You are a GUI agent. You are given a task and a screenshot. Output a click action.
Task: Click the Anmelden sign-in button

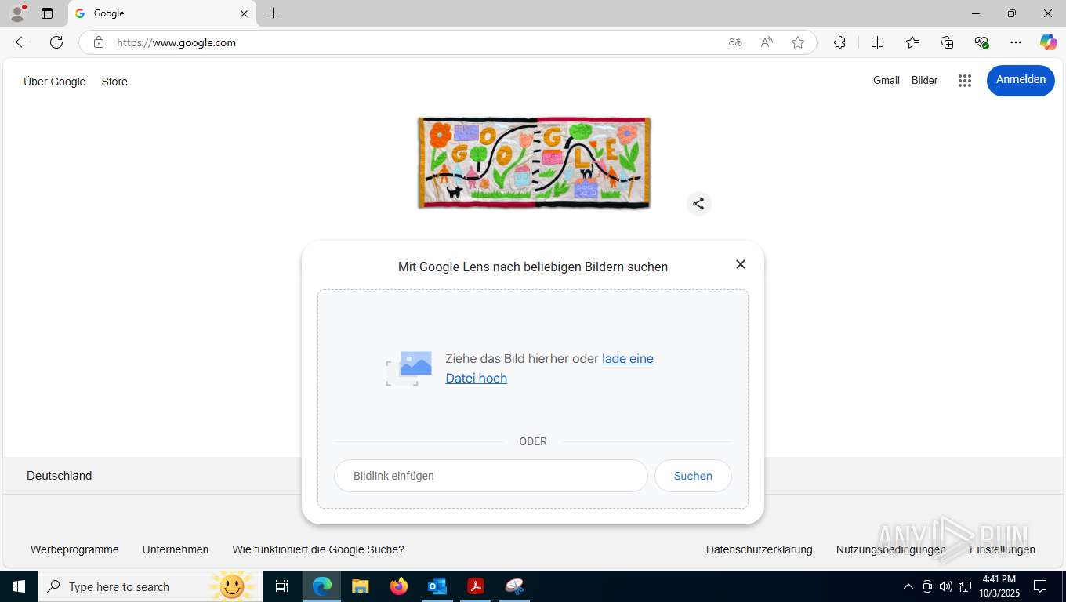pos(1021,80)
